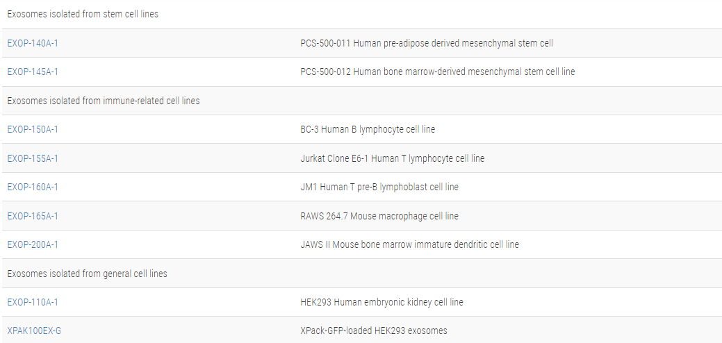Screen dimensions: 722x343
Task: Open the EXOP-140A-1 product link
Action: [x=33, y=43]
